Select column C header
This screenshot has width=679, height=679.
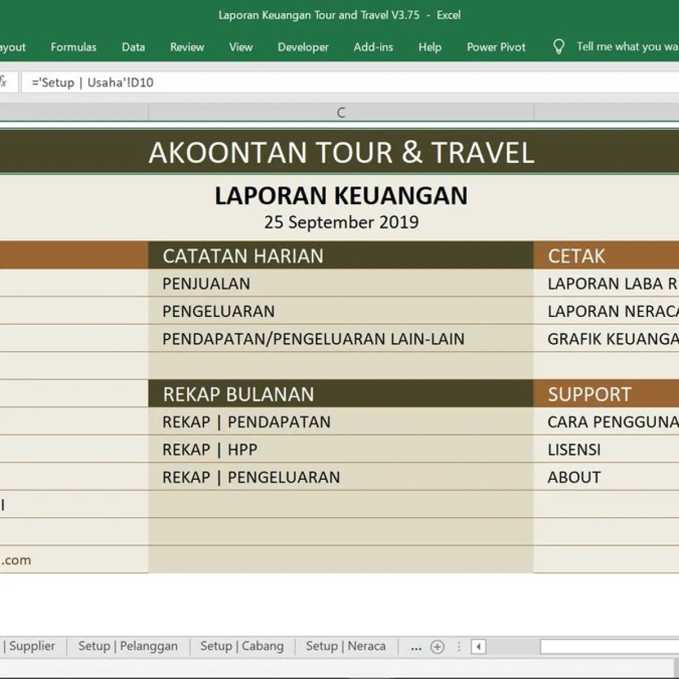point(341,113)
